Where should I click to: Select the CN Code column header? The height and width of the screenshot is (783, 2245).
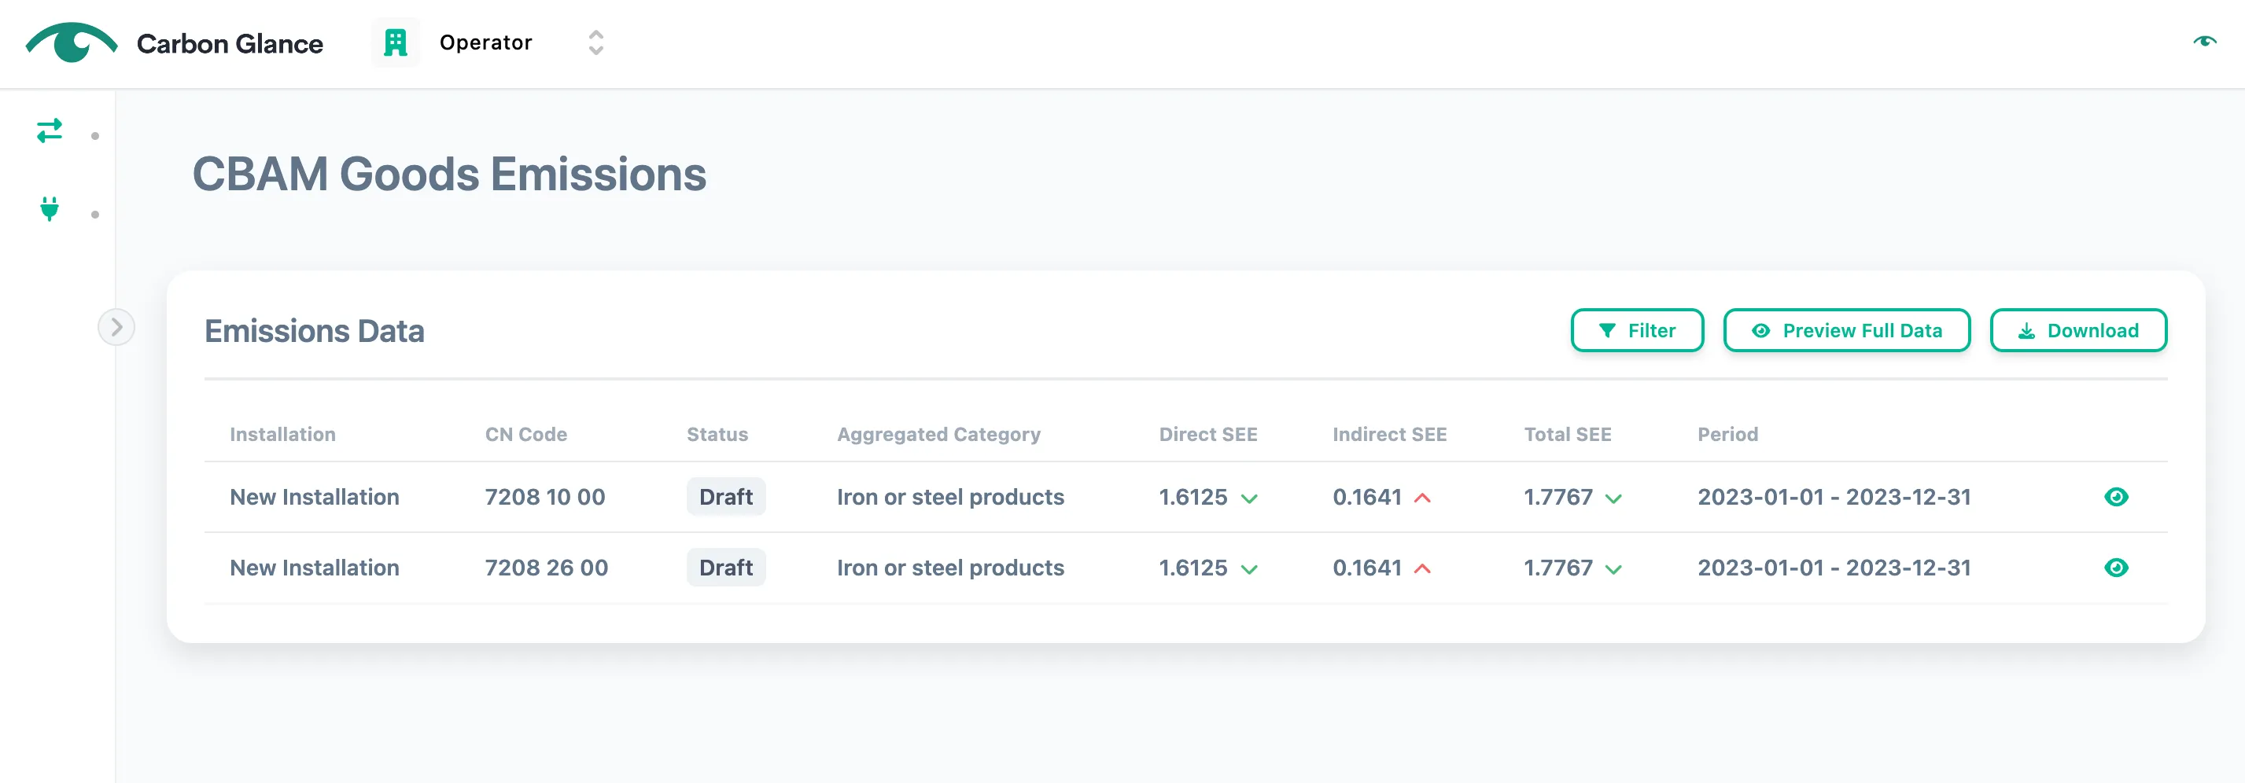[x=525, y=434]
